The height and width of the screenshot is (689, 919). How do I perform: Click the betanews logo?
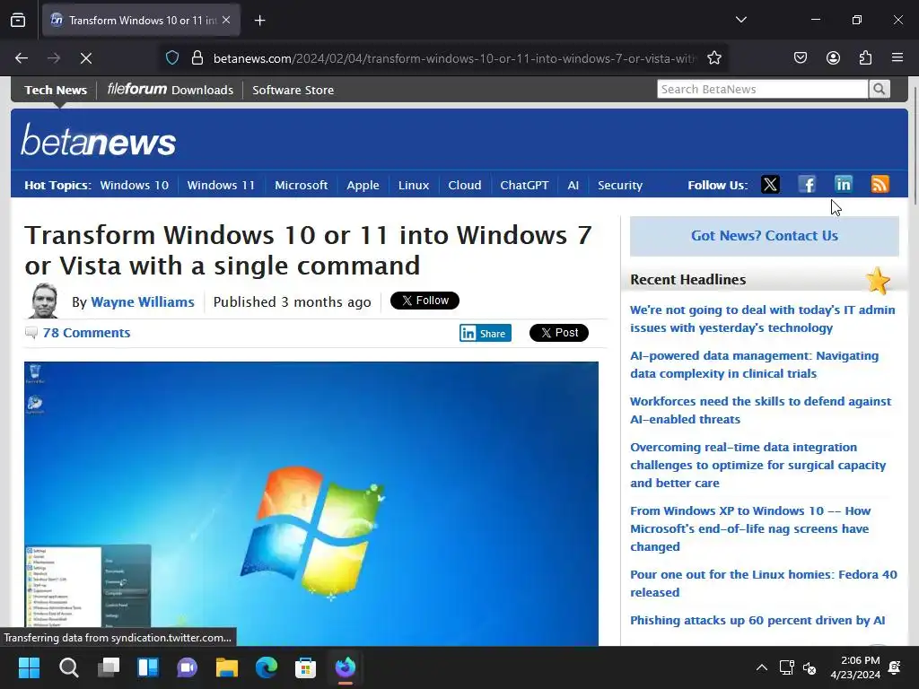point(99,140)
